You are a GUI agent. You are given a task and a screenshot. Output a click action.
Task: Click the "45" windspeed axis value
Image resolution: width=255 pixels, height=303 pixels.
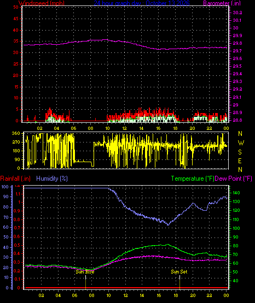(16, 19)
